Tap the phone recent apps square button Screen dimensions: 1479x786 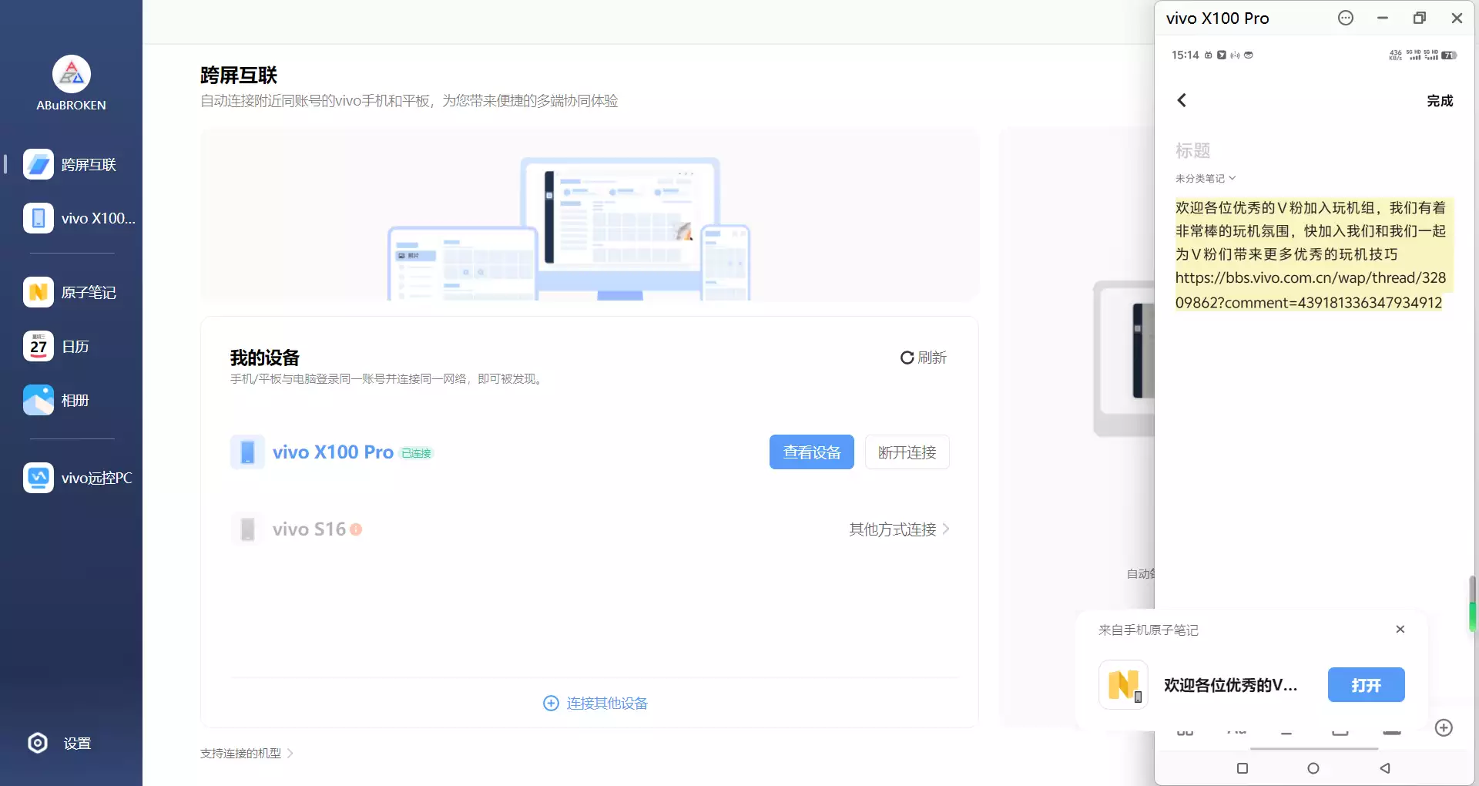coord(1242,768)
